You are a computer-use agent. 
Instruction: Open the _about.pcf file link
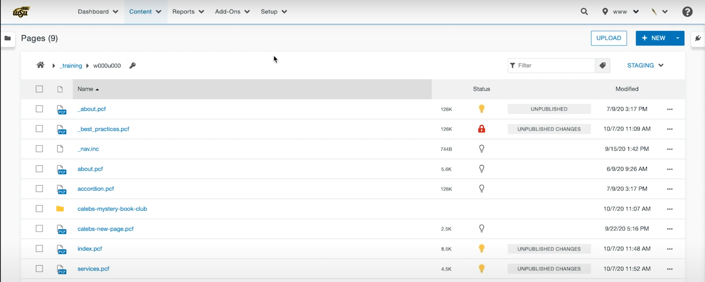[x=91, y=109]
